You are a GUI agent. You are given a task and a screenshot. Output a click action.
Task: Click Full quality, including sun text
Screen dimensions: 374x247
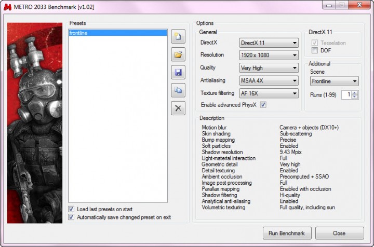click(x=308, y=207)
